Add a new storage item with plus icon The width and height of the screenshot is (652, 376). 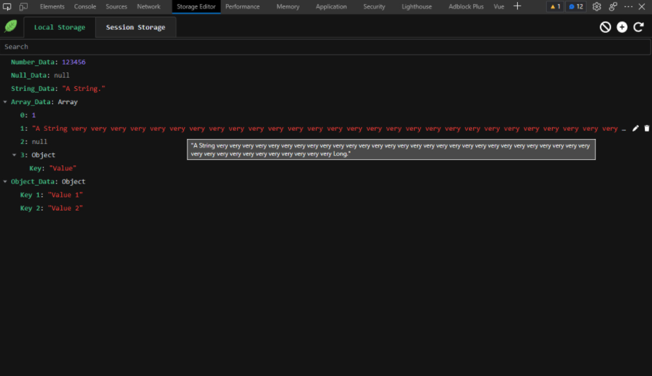pyautogui.click(x=622, y=27)
